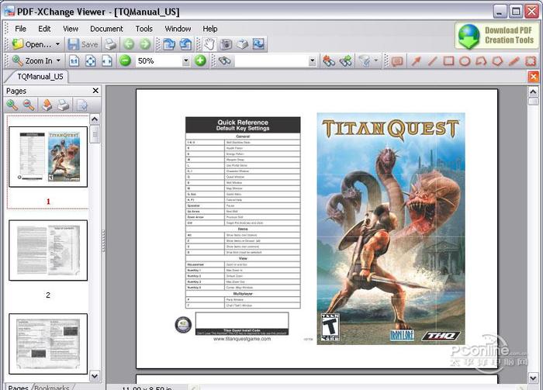Click the typewriter tool icon

click(242, 44)
